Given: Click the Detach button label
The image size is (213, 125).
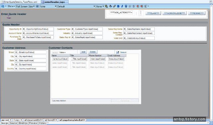Looking at the screenshot, I should [123, 52].
